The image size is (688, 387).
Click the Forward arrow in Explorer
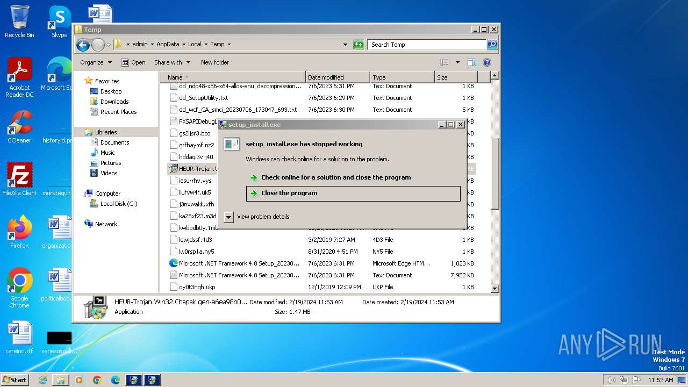98,45
